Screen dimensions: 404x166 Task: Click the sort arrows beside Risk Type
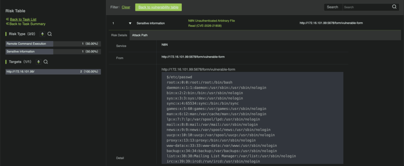pos(43,34)
